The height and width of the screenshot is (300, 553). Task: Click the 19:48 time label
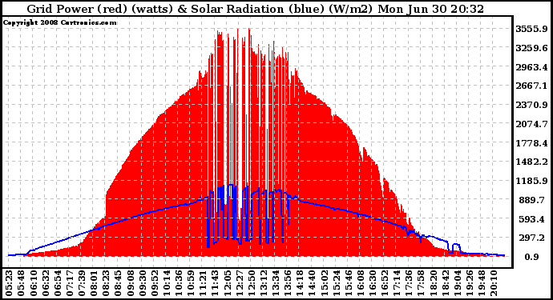(x=481, y=283)
